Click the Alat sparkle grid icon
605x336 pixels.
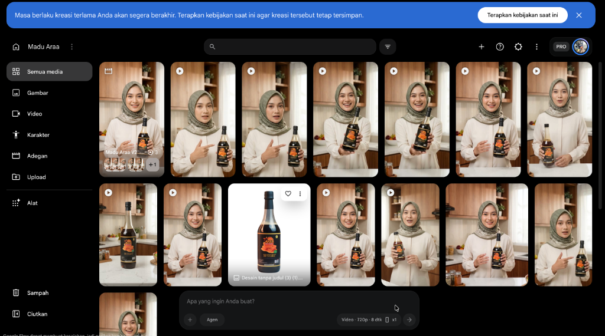point(16,203)
